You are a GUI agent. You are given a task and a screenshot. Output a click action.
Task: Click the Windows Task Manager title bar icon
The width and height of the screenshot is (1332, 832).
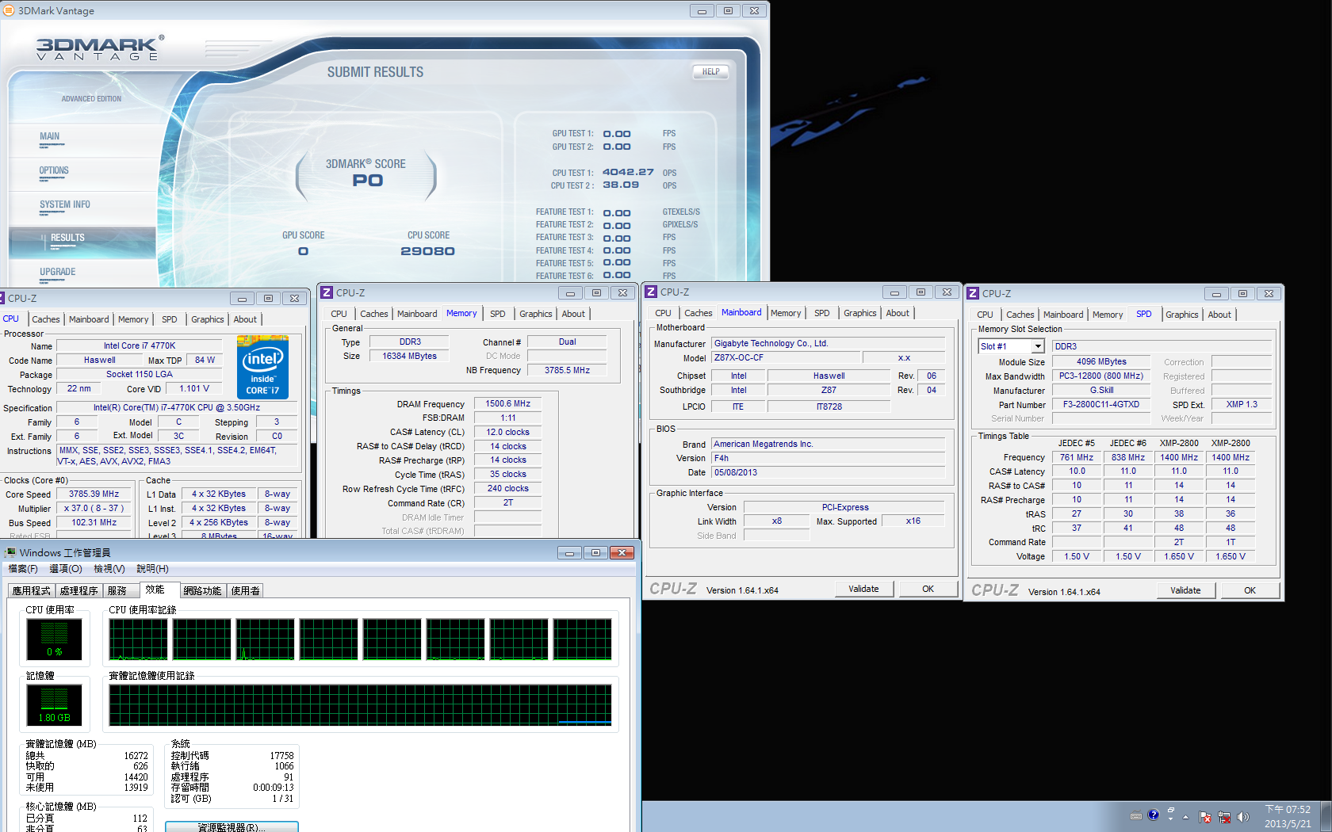[10, 552]
